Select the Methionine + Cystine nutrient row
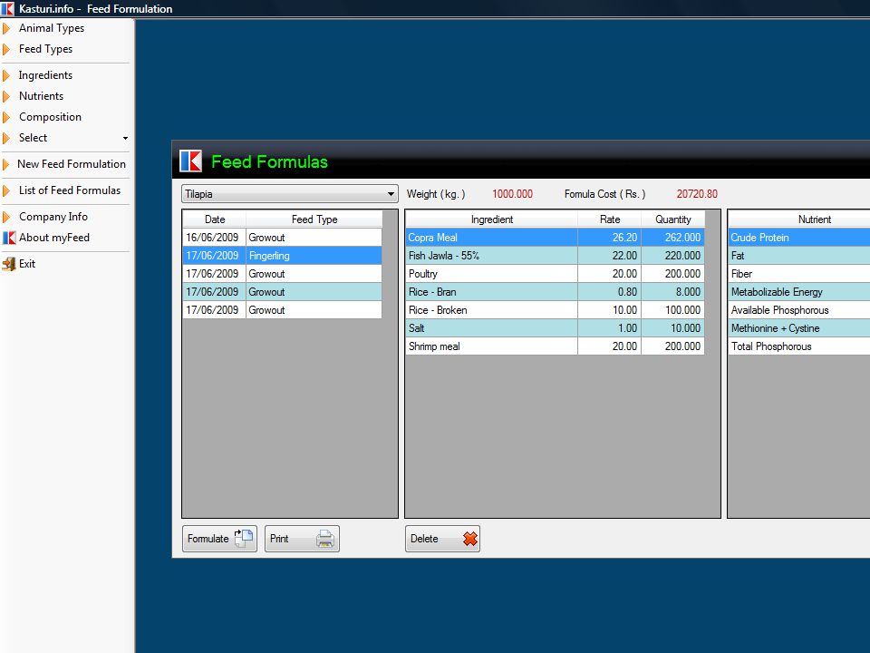Viewport: 870px width, 653px height. click(x=799, y=328)
